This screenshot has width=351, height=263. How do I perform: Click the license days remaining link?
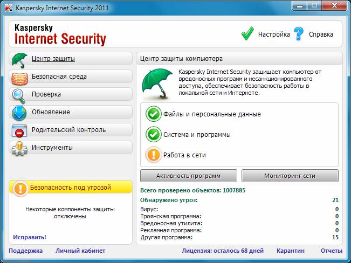click(x=223, y=251)
